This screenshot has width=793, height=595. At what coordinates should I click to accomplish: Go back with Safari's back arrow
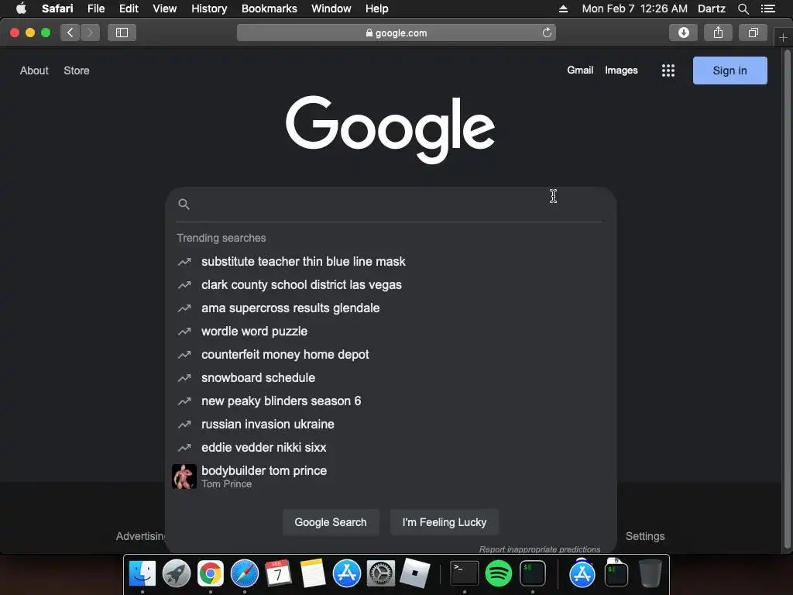(x=70, y=33)
